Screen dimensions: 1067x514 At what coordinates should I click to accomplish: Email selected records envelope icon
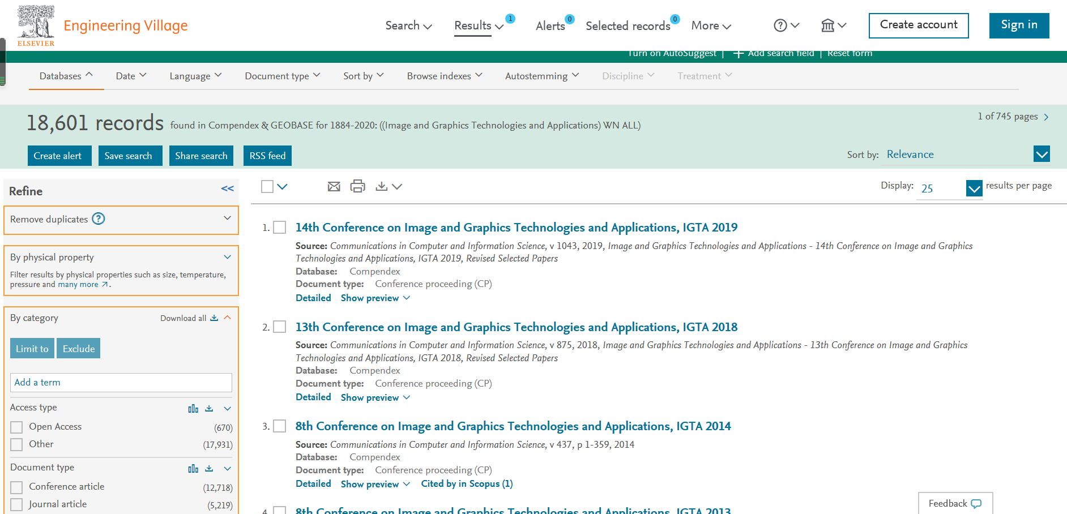(334, 186)
